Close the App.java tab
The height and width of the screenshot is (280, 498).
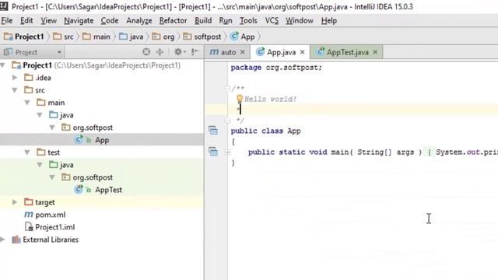(x=303, y=52)
